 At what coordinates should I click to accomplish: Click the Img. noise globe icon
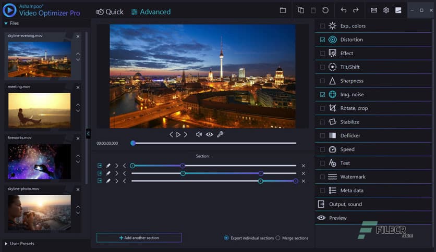coord(332,94)
